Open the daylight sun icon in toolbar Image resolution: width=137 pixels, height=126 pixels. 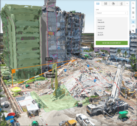pyautogui.click(x=133, y=17)
